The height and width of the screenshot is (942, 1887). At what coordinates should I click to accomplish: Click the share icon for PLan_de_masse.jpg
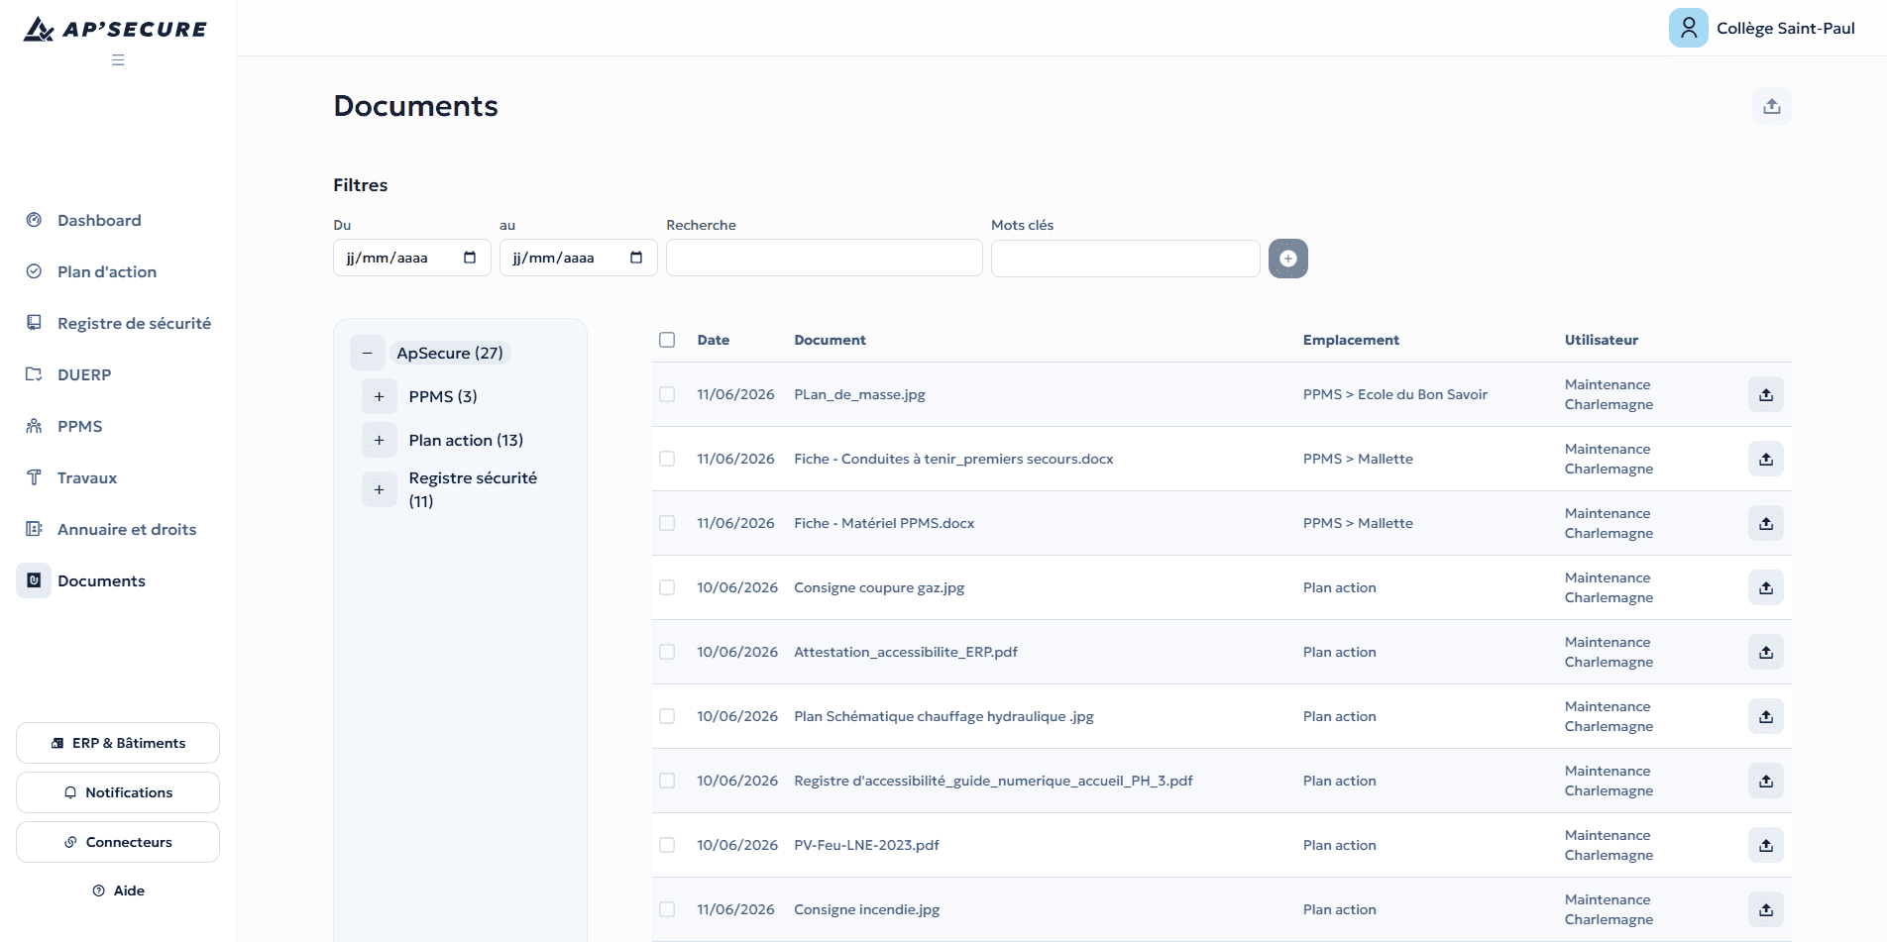[x=1765, y=394]
